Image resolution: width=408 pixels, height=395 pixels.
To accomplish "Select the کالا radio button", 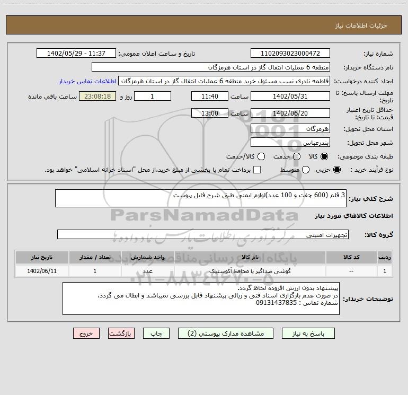I will [x=324, y=156].
